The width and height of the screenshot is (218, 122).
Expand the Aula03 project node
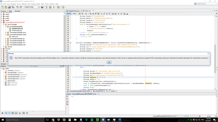pyautogui.click(x=2, y=16)
